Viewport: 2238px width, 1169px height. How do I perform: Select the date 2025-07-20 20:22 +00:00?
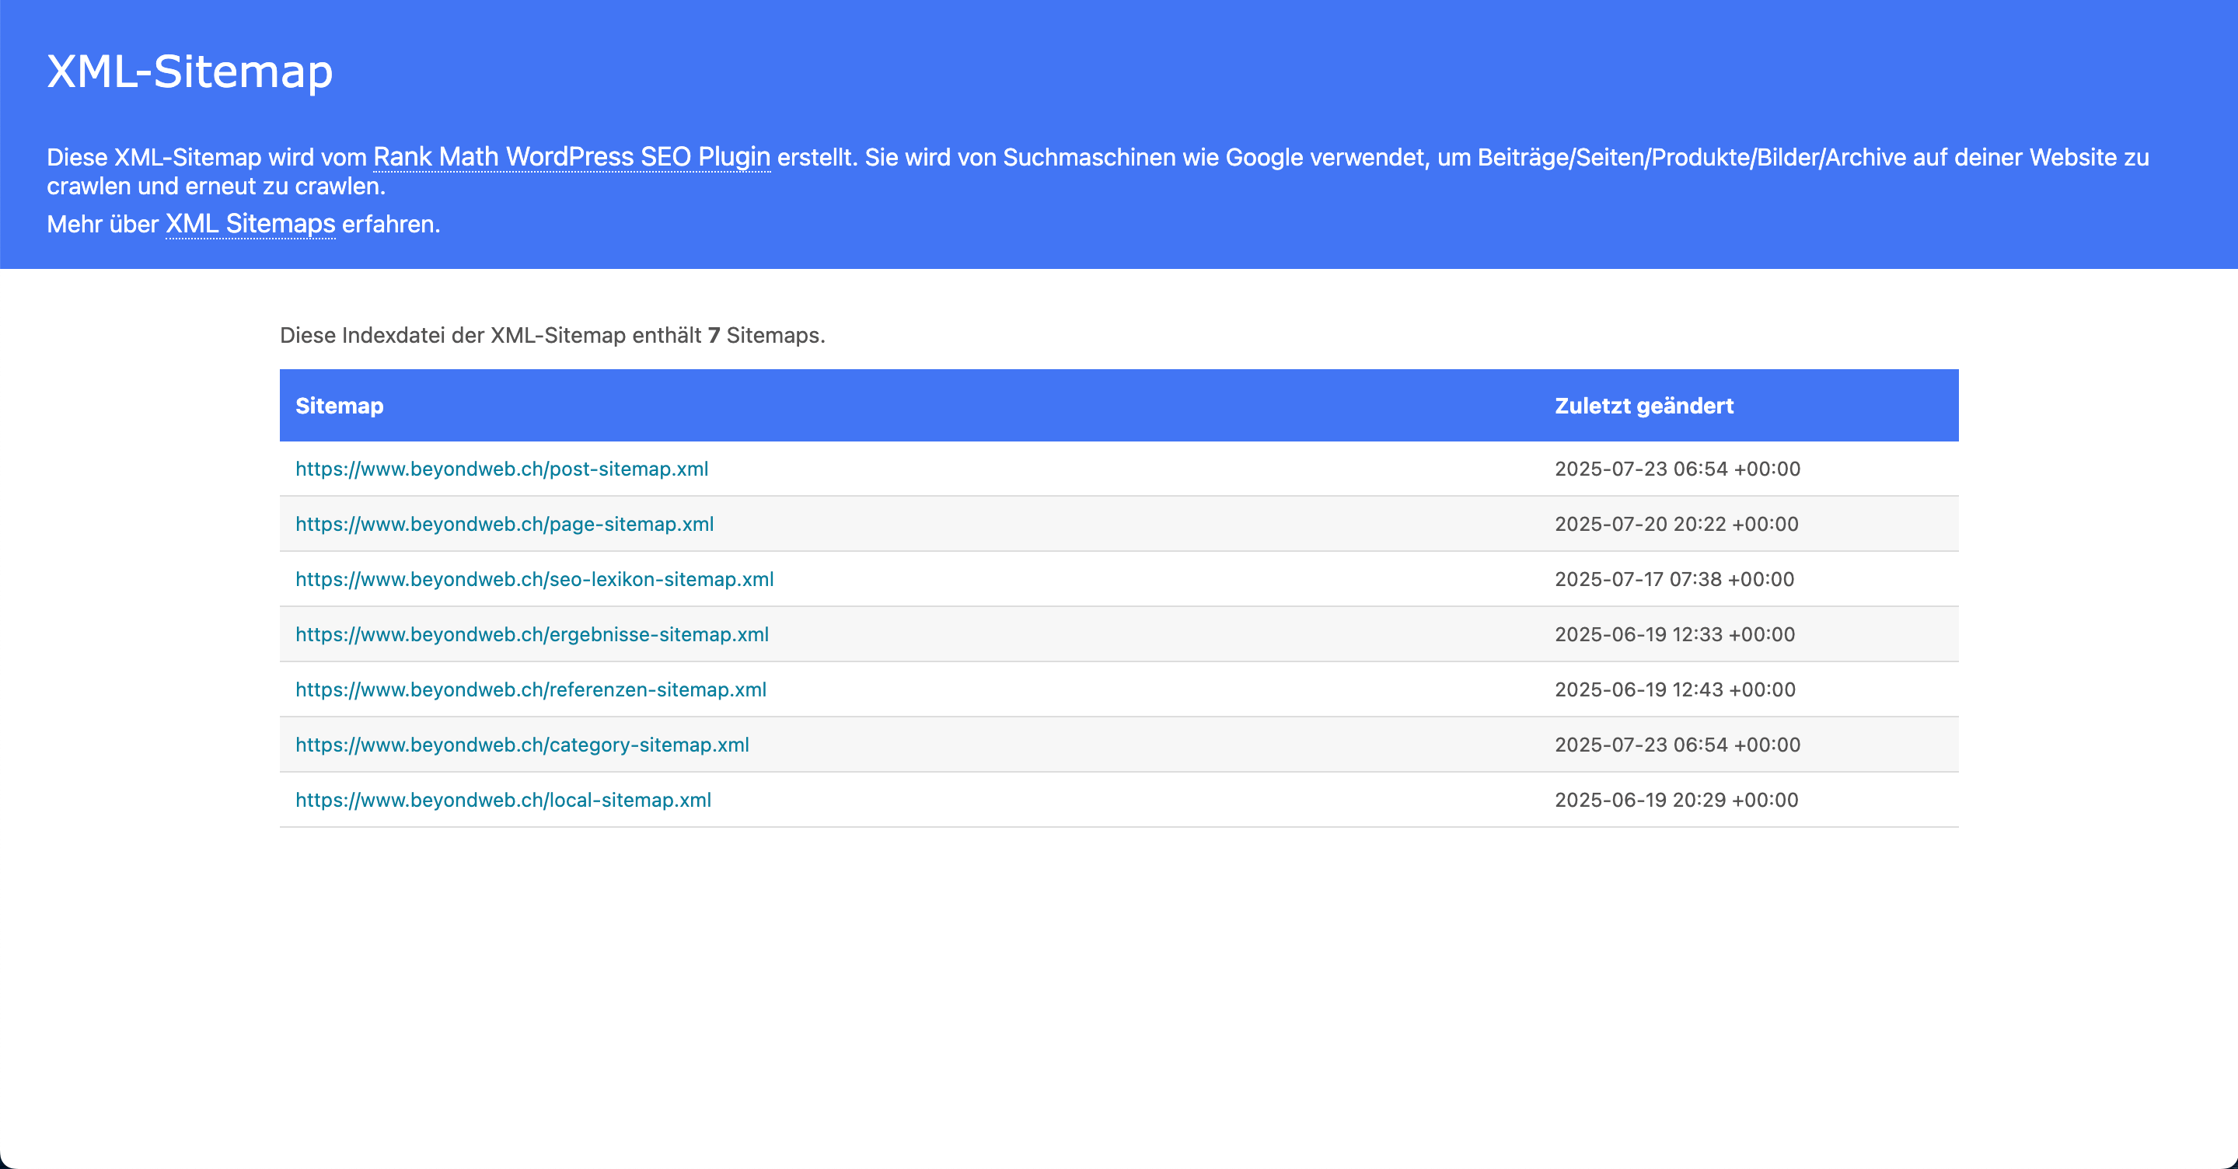[x=1676, y=524]
